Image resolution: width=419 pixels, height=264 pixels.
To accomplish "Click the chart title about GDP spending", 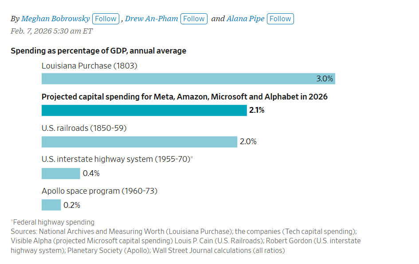I will (x=98, y=51).
